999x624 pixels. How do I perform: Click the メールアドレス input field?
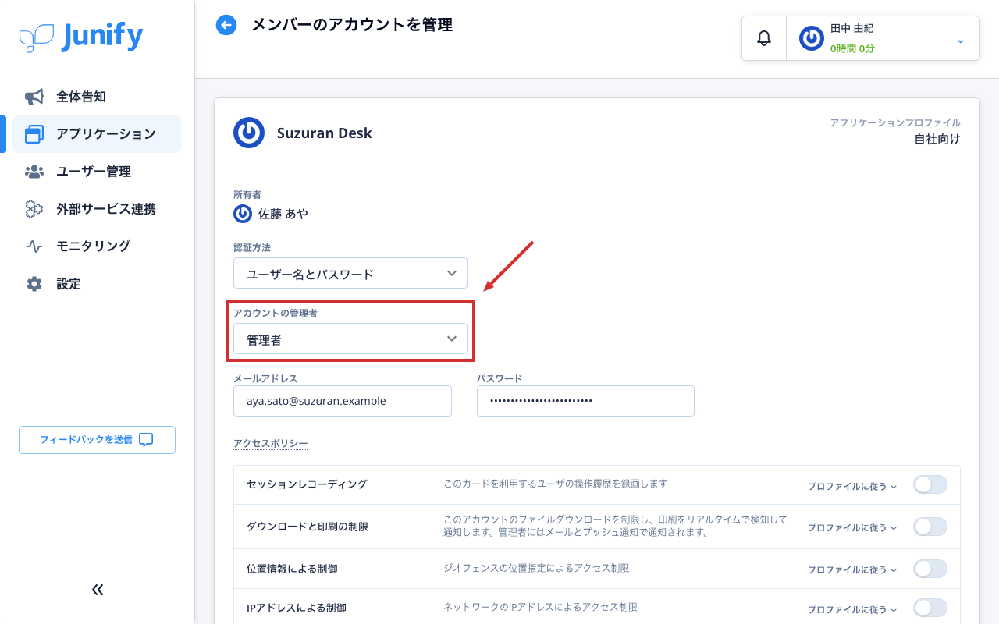click(x=343, y=401)
